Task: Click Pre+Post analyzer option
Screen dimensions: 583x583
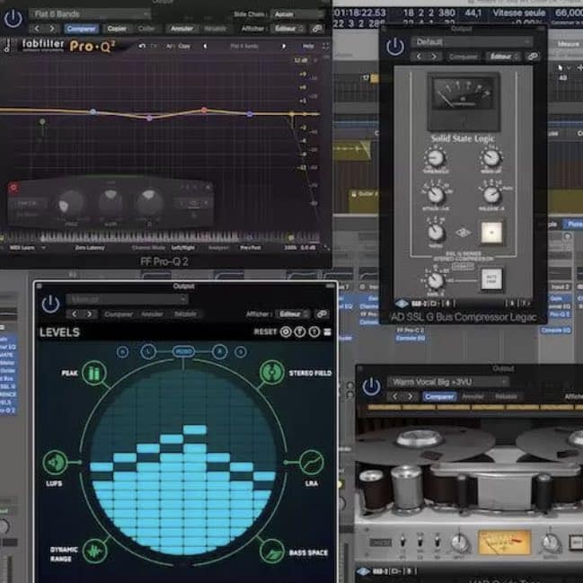Action: click(x=251, y=248)
